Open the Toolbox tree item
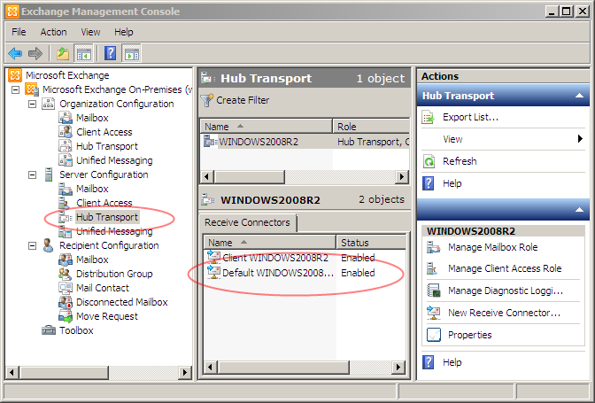Viewport: 595px width, 403px height. (76, 330)
